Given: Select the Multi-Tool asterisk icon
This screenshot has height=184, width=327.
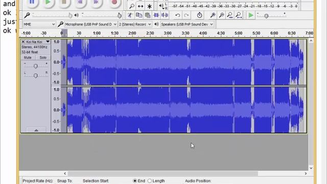Looking at the screenshot, I should click(x=149, y=6).
